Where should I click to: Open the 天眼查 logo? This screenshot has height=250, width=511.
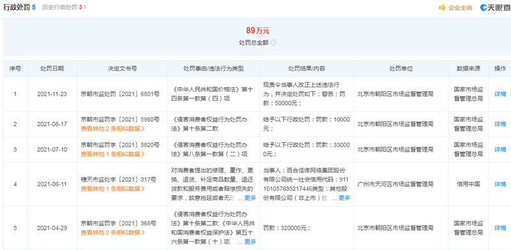496,8
